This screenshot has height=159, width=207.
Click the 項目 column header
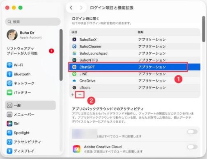[x=74, y=32]
